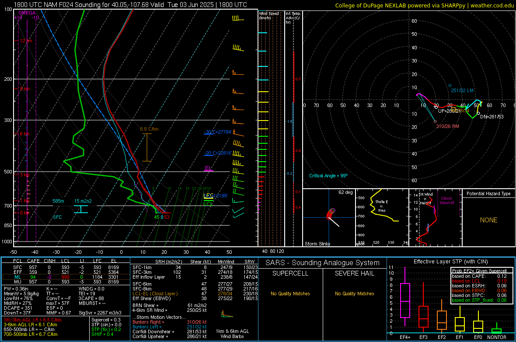Click the Wind Speed (knots) panel header
The height and width of the screenshot is (342, 516).
coord(269,15)
